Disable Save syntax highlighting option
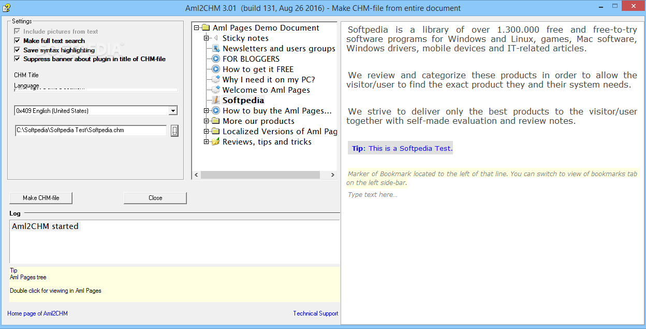This screenshot has width=646, height=329. pyautogui.click(x=17, y=50)
